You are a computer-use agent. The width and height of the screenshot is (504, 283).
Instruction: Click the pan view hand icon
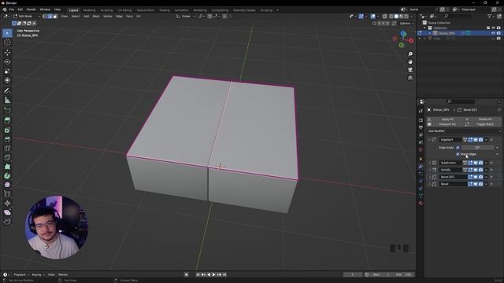click(x=410, y=61)
